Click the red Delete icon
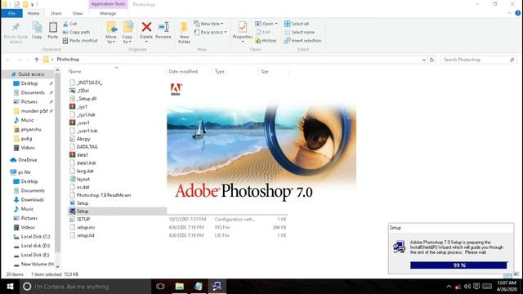The height and width of the screenshot is (294, 523). click(146, 27)
